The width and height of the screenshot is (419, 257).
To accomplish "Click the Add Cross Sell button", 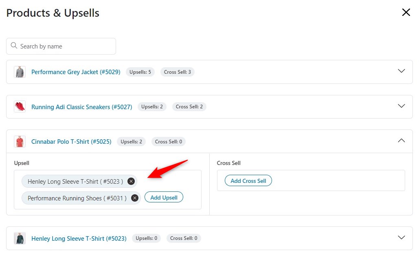I will click(x=248, y=180).
